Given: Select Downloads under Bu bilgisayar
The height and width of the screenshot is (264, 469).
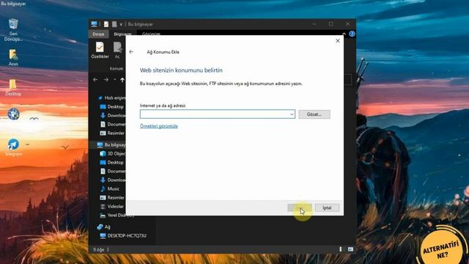Looking at the screenshot, I should pyautogui.click(x=112, y=180).
